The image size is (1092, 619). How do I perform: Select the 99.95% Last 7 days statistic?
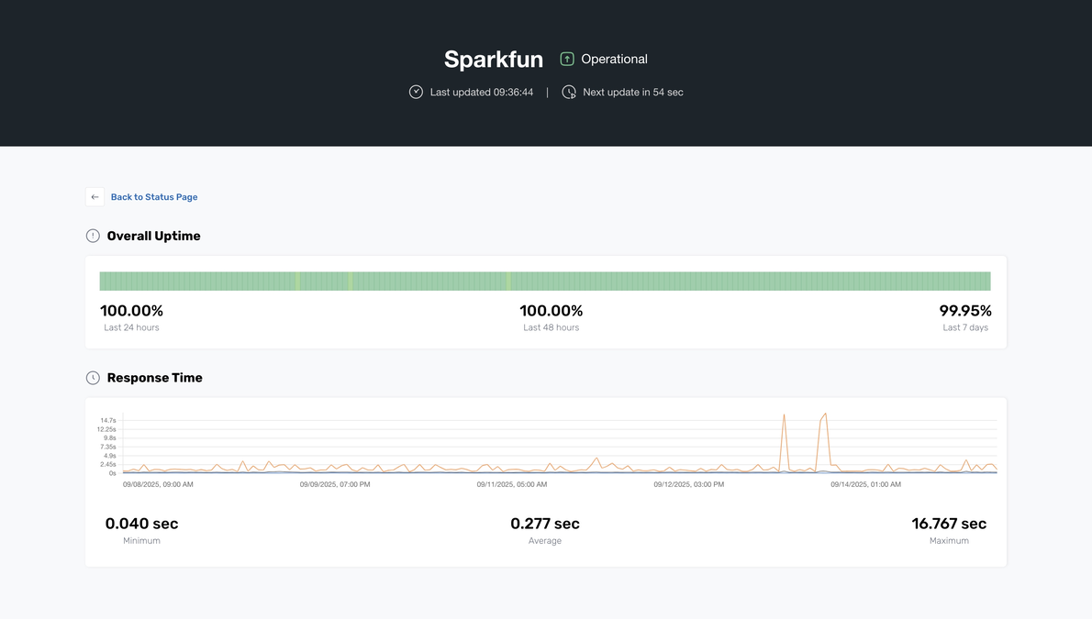click(x=964, y=310)
